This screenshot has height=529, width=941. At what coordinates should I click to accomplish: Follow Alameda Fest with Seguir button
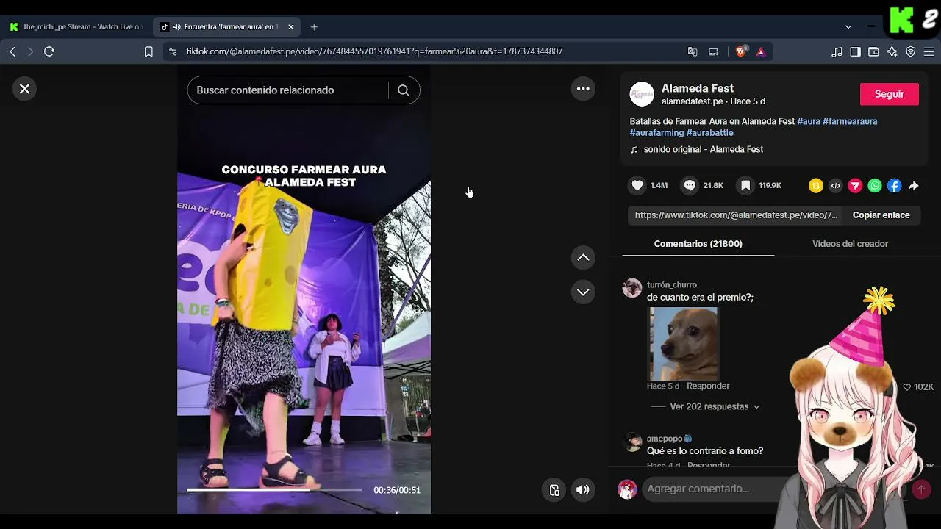(890, 94)
